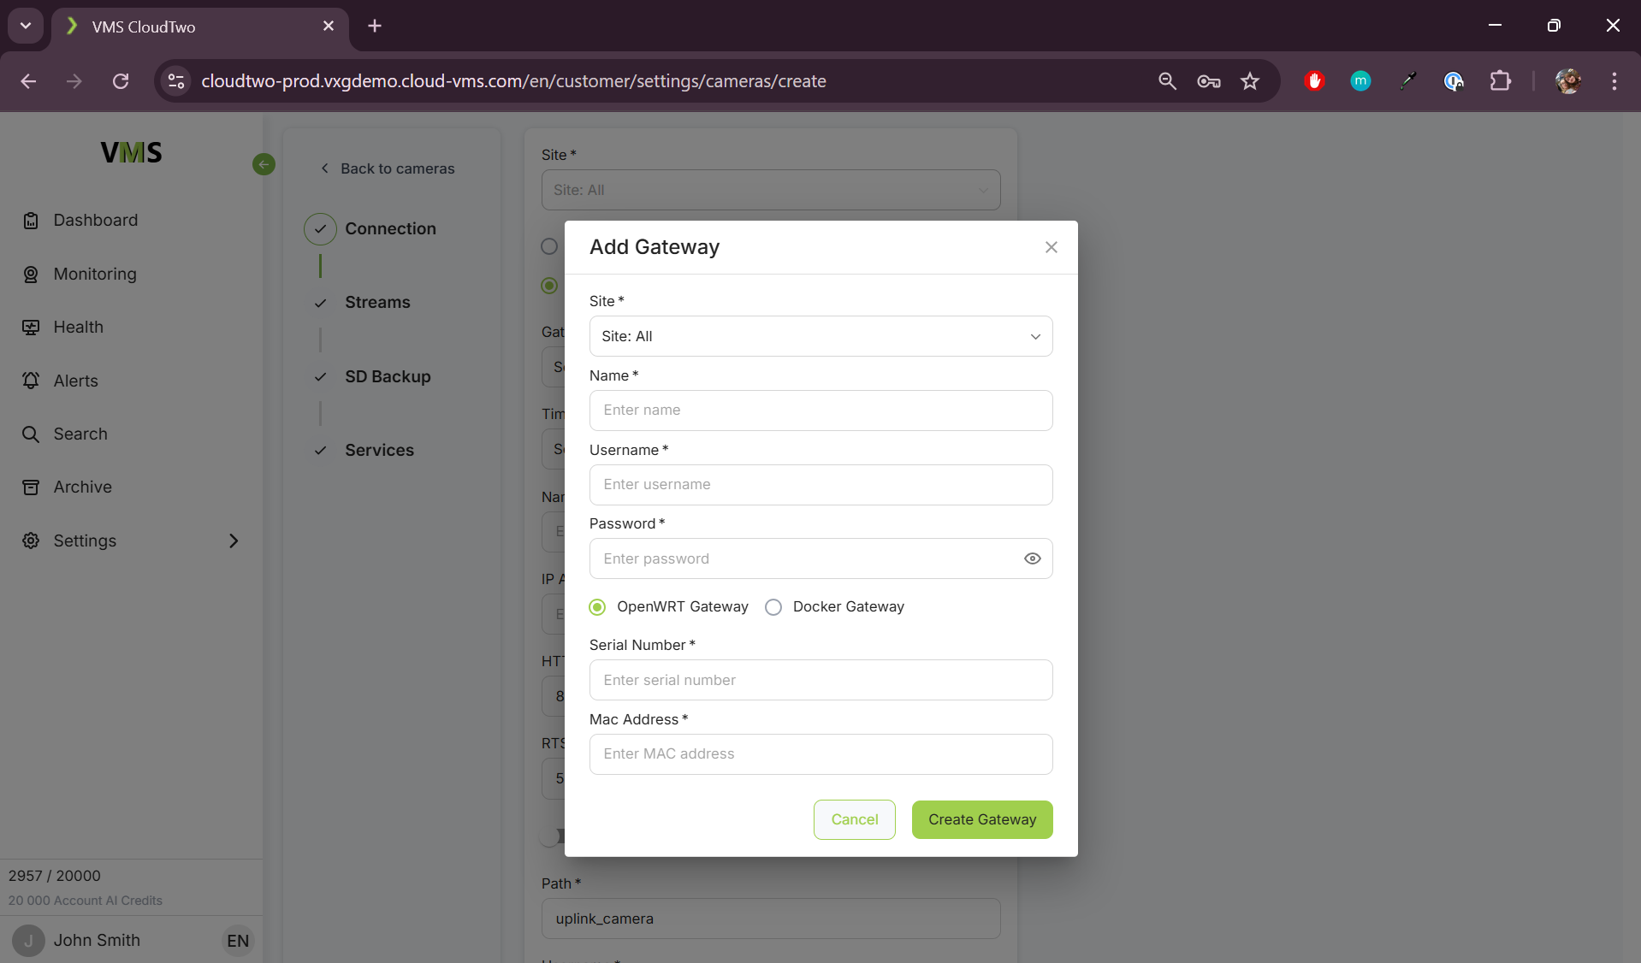Select the OpenWRT Gateway radio button

598,607
